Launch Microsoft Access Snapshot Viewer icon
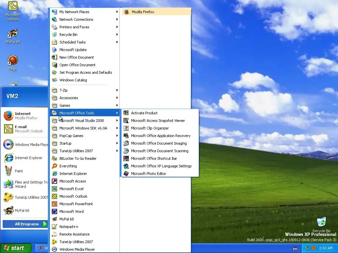 click(126, 121)
